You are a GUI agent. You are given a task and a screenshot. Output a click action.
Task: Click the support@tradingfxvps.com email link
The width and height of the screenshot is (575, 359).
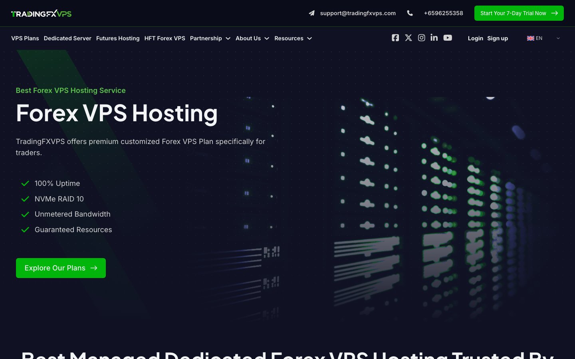358,13
